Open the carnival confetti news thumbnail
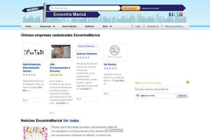Viewport: 210px width, 140px height. [x=35, y=133]
